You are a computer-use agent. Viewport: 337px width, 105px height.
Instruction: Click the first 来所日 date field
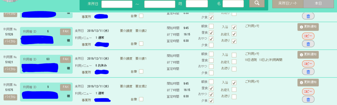[117, 4]
